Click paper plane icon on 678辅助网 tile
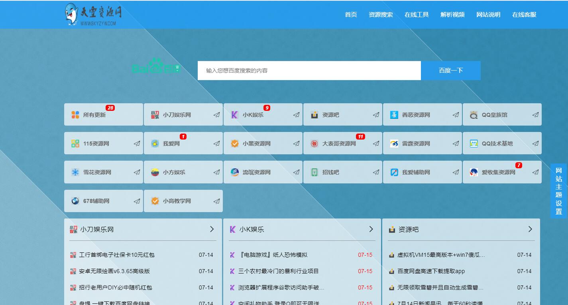 [137, 201]
